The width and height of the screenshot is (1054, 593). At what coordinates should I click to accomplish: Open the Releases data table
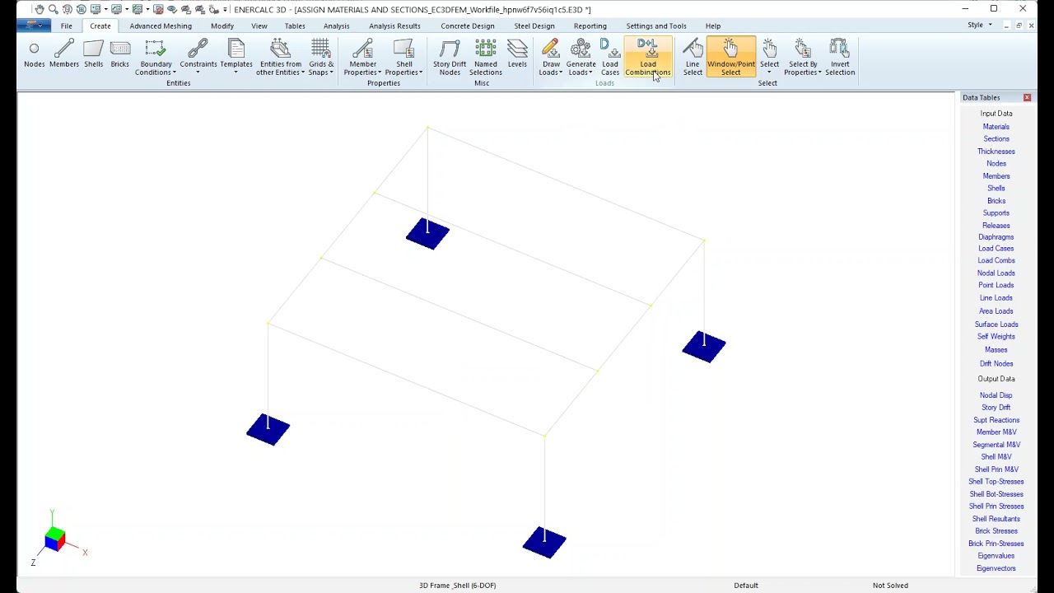coord(996,226)
